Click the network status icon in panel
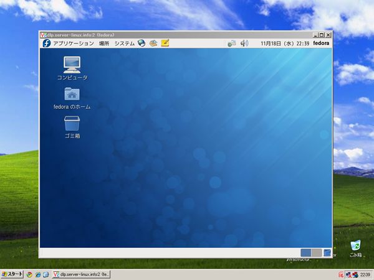 coord(232,44)
